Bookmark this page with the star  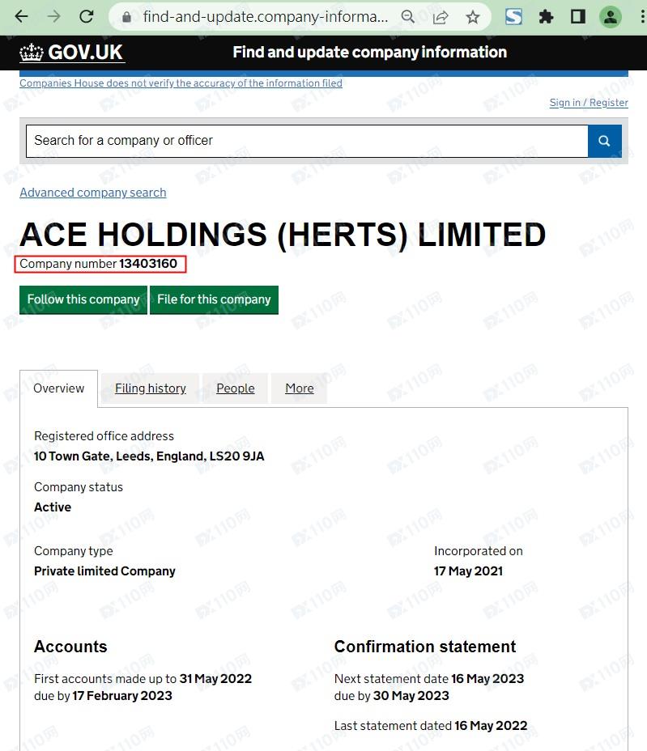click(x=473, y=17)
